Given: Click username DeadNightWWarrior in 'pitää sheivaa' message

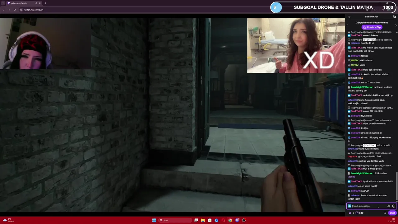Looking at the screenshot, I should click(362, 173).
